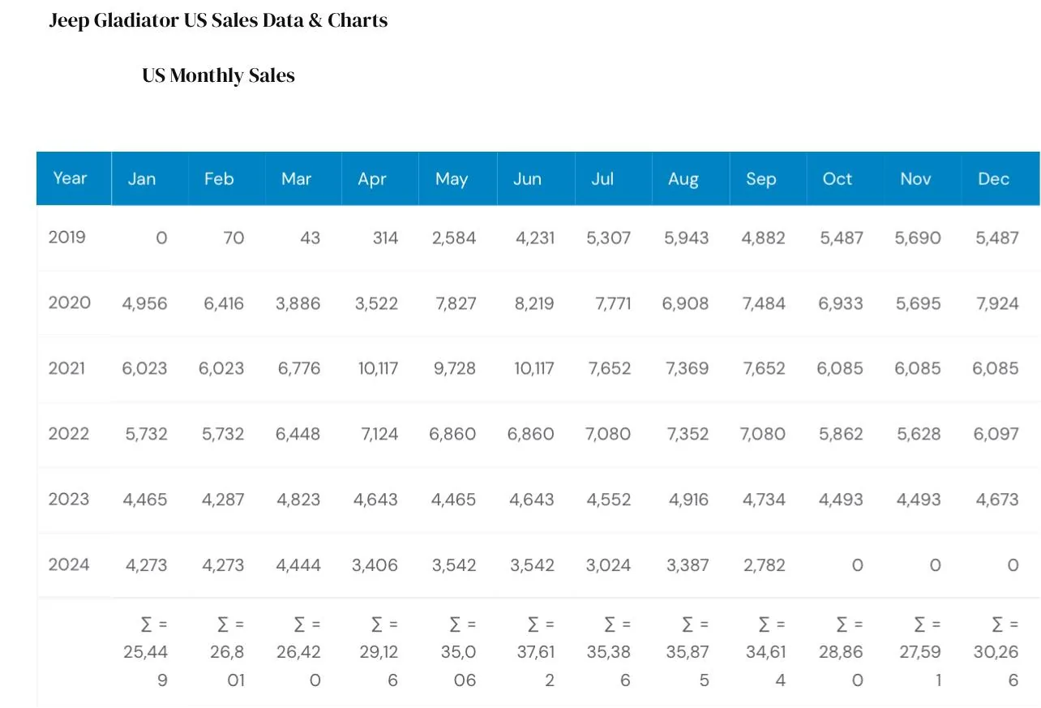The height and width of the screenshot is (708, 1041).
Task: Select the Jan column header
Action: point(142,178)
